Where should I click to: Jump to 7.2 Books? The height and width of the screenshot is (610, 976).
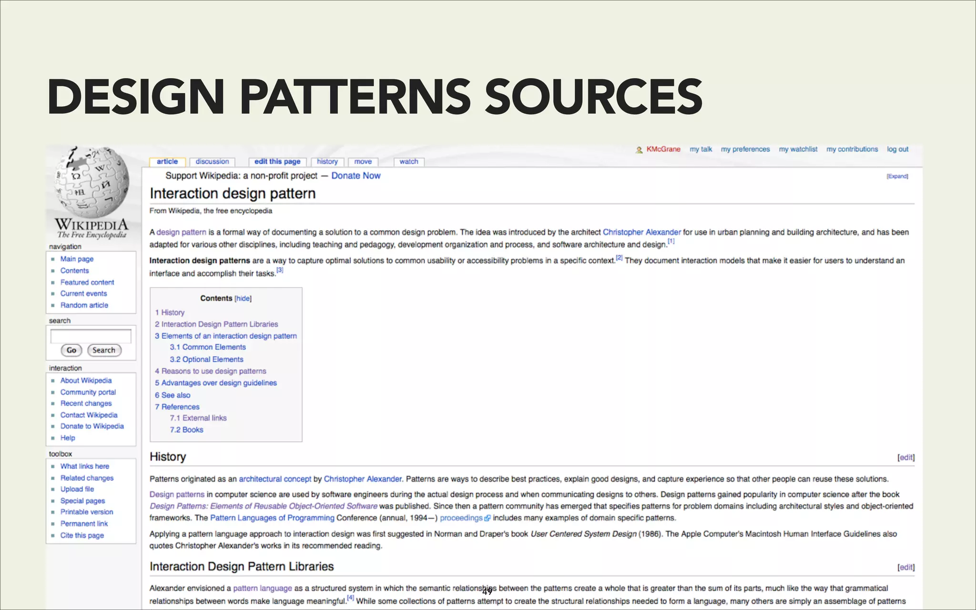pos(186,430)
